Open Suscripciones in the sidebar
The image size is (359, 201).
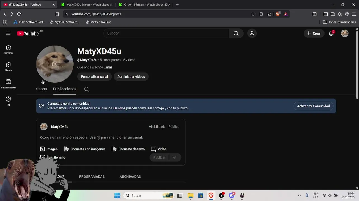pos(8,84)
